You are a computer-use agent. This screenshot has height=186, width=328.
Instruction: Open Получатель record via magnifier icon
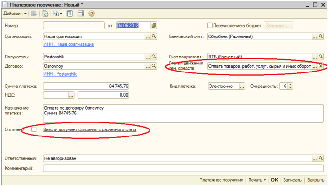point(154,57)
